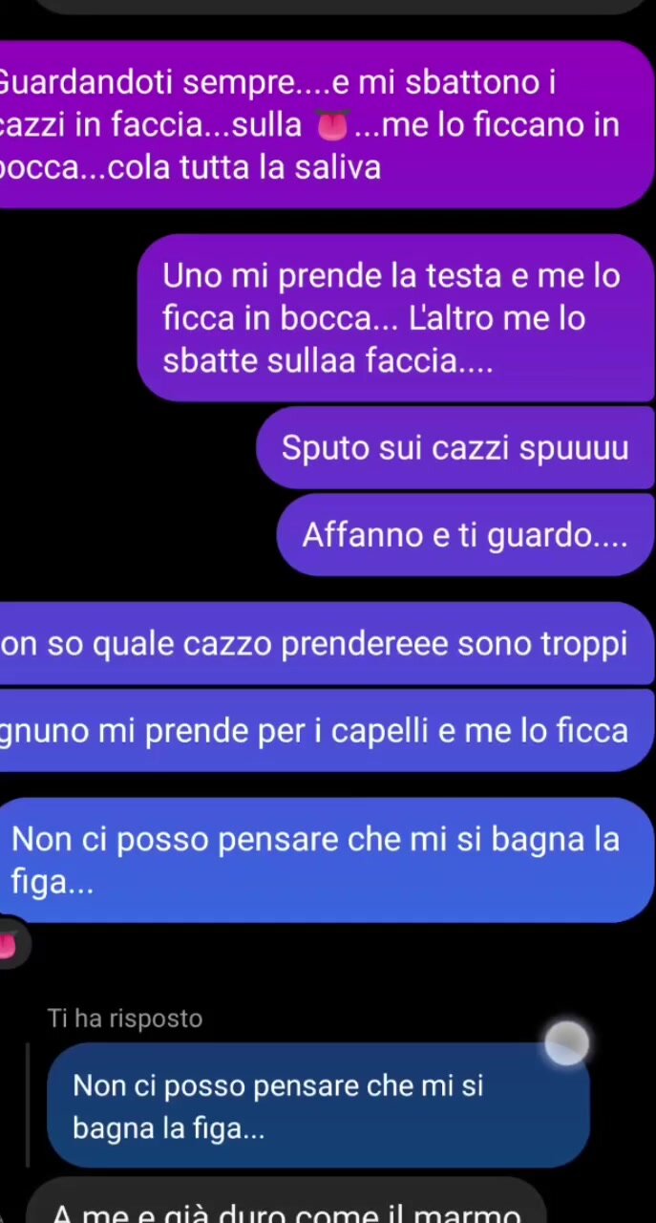Select the vertical reply bar beside the quoted message
The image size is (656, 1223).
(29, 1105)
